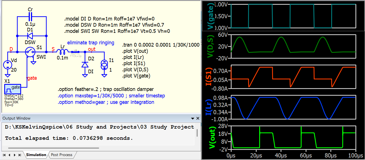
Task: Close the Output Window panel
Action: coord(198,118)
